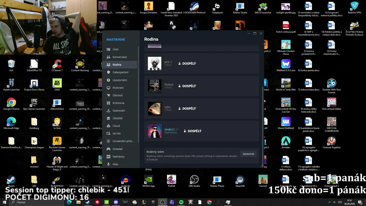Click Hlas microphone icon in sidebar
366x206 pixels.
[108, 164]
